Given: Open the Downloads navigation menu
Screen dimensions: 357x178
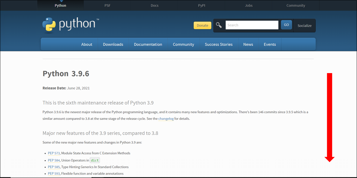Looking at the screenshot, I should [113, 44].
